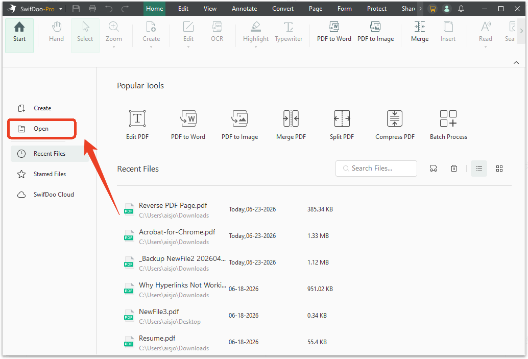Image resolution: width=528 pixels, height=359 pixels.
Task: Open the Resume.pdf recent file
Action: pyautogui.click(x=157, y=339)
